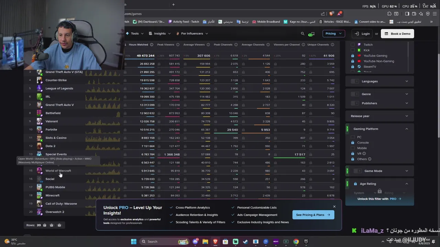Viewport: 440px width, 247px height.
Task: Collapse the Age Rating filter section
Action: click(407, 184)
